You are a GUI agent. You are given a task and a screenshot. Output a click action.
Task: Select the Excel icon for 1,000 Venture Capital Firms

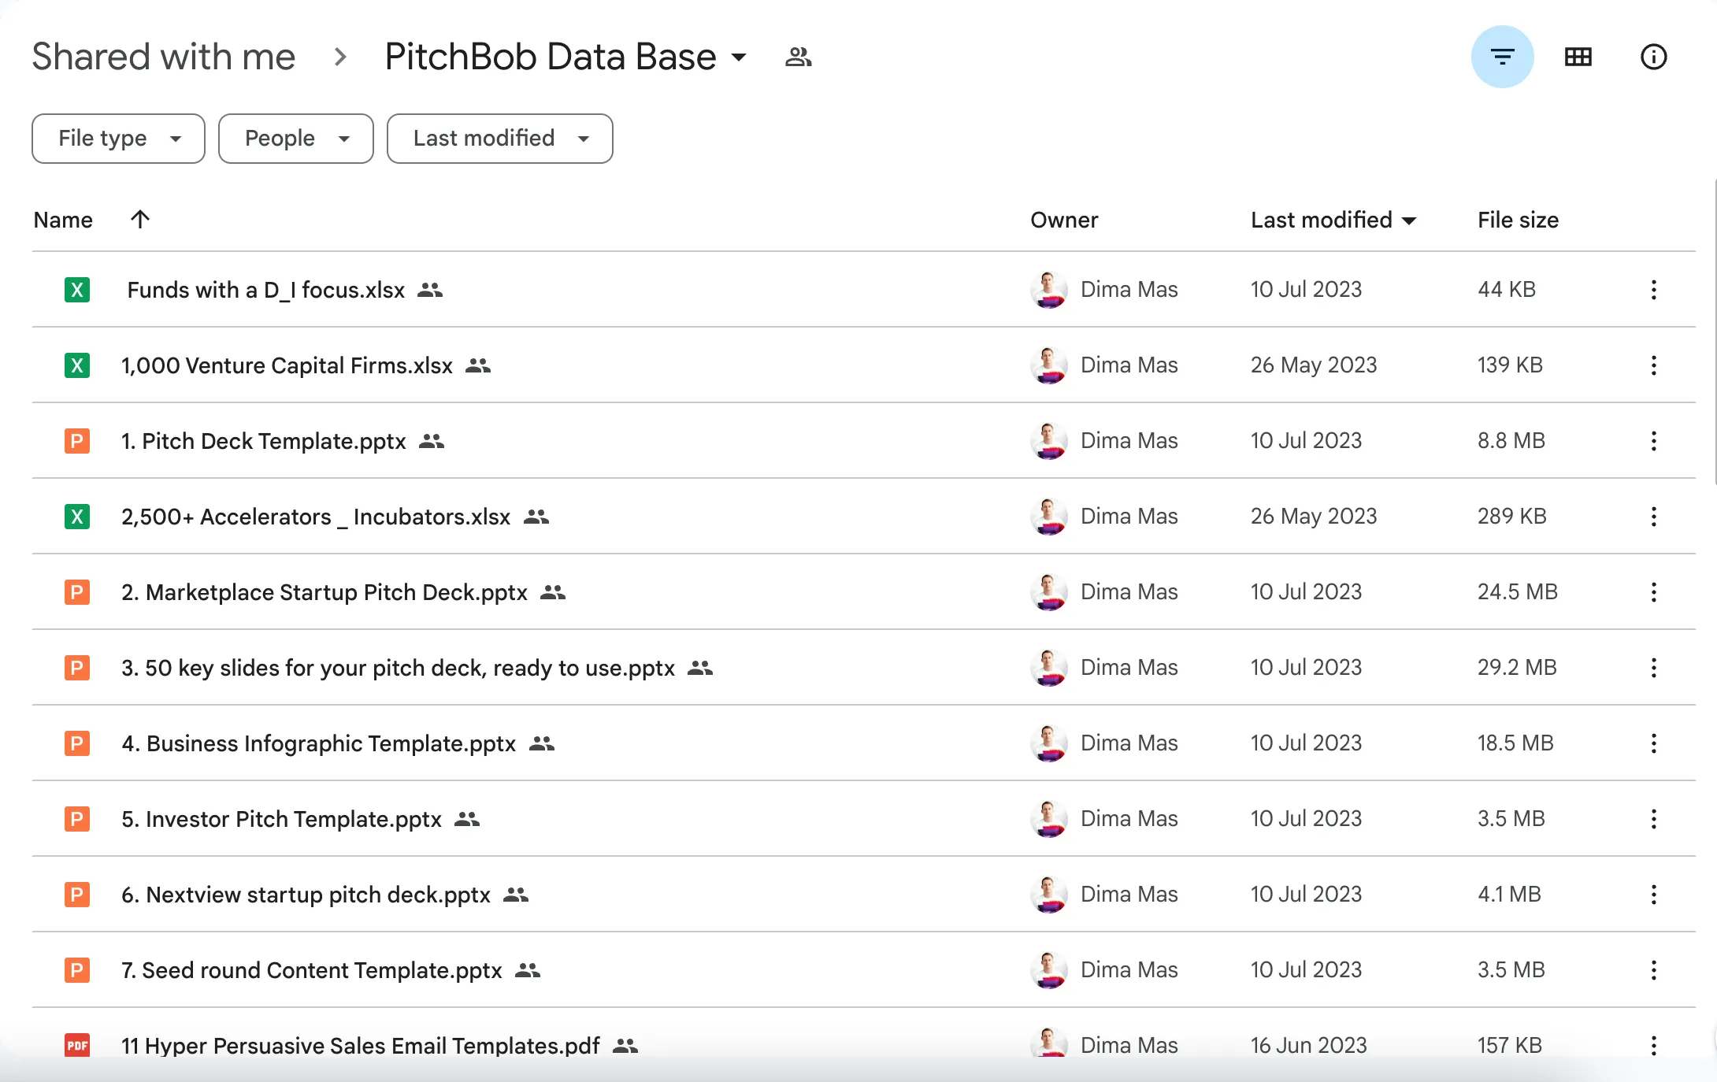point(76,365)
